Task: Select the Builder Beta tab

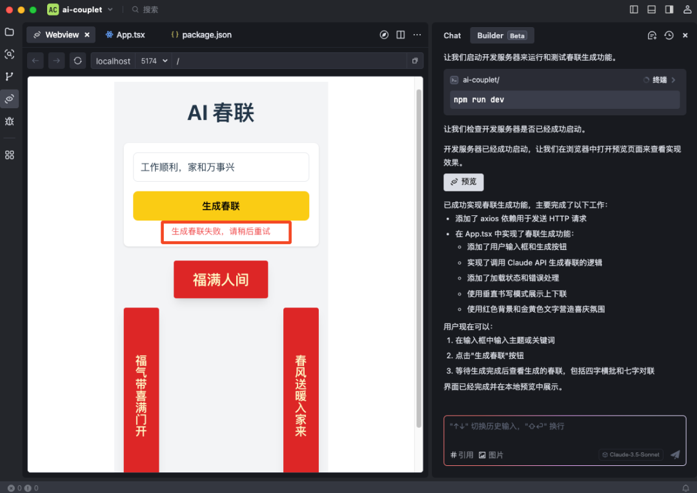Action: 502,35
